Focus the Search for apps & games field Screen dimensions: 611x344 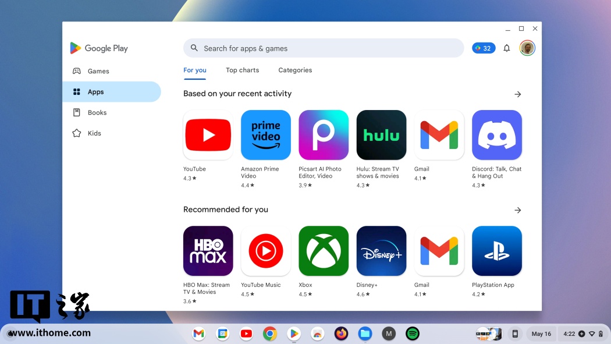(324, 48)
